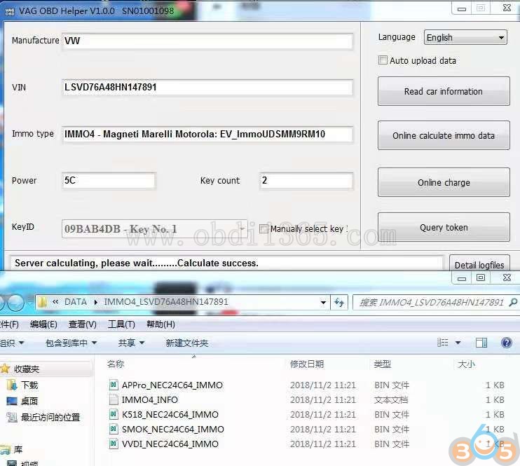The image size is (520, 466).
Task: Click the VIN input field
Action: tap(207, 88)
